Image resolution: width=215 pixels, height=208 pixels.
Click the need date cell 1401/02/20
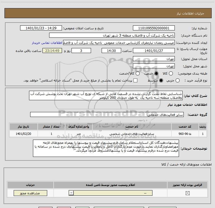[23, 134]
